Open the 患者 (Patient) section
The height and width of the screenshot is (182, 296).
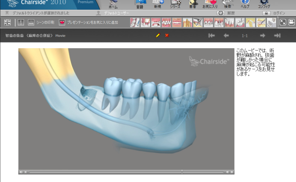click(193, 4)
